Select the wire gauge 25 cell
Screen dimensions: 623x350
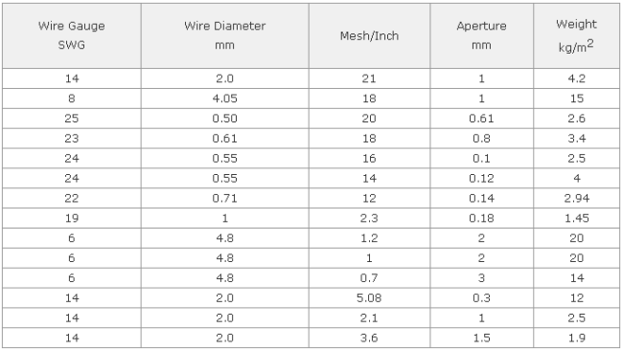(72, 119)
